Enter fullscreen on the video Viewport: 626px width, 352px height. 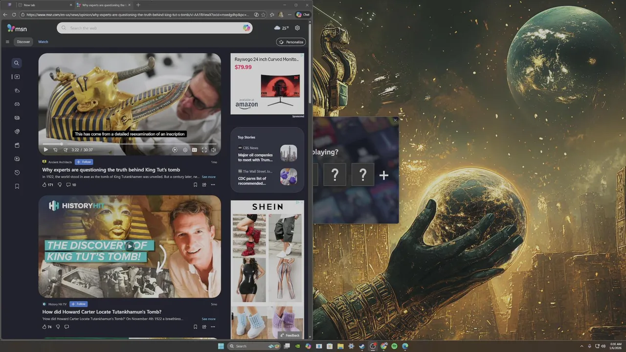coord(204,150)
